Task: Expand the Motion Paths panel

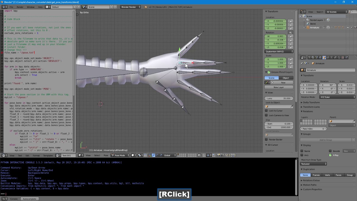Action: click(310, 185)
